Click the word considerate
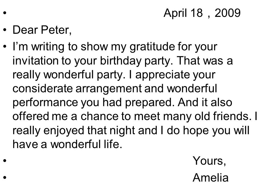The height and width of the screenshot is (196, 261). point(42,88)
